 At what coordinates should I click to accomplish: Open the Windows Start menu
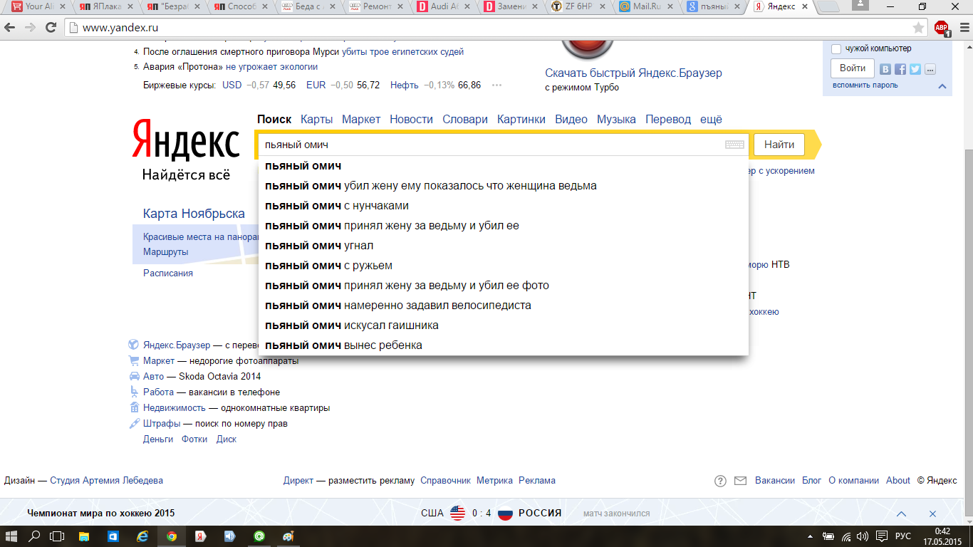(12, 536)
